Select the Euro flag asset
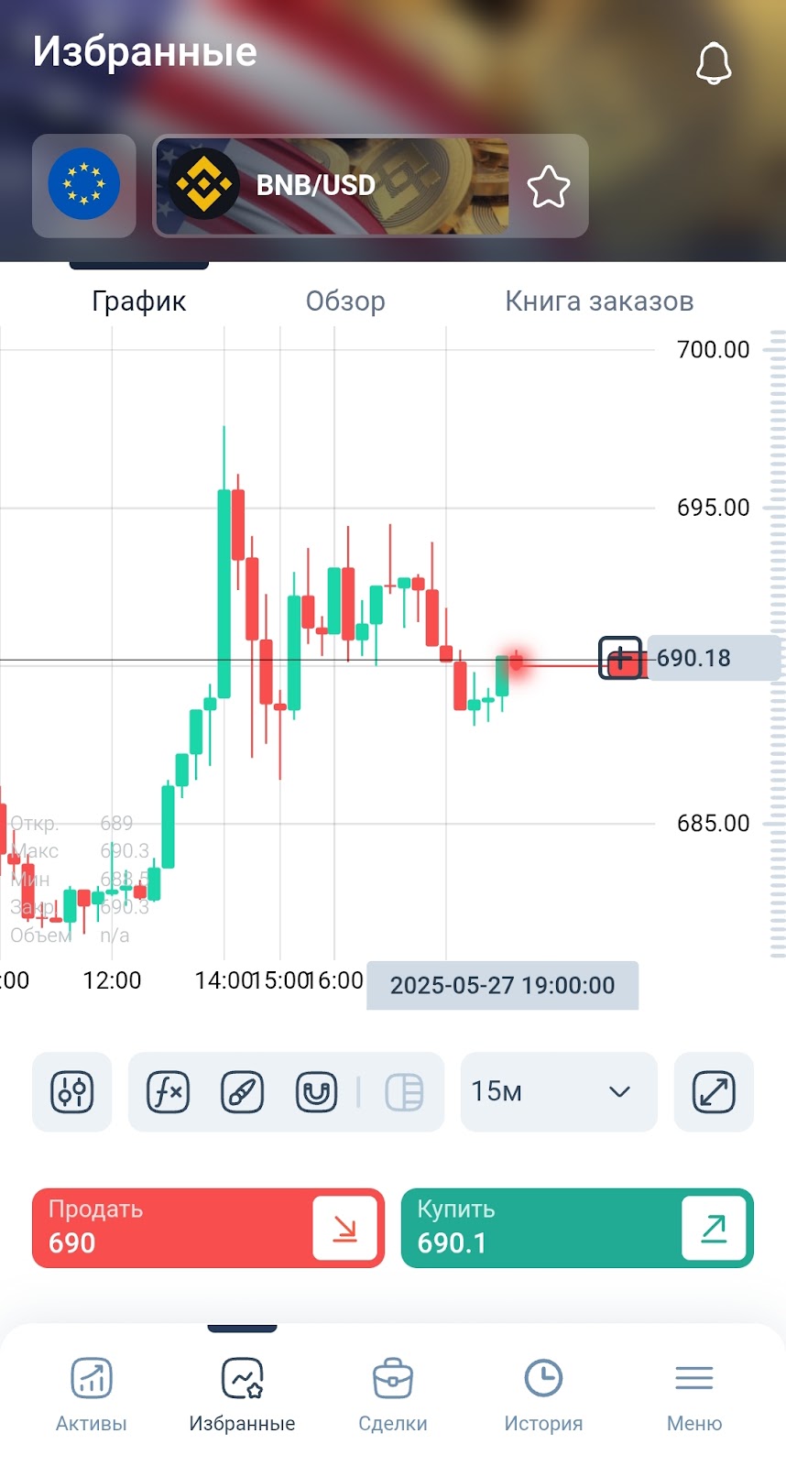This screenshot has height=1466, width=786. [x=84, y=185]
